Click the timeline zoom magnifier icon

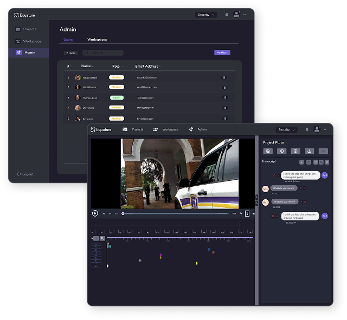click(102, 238)
